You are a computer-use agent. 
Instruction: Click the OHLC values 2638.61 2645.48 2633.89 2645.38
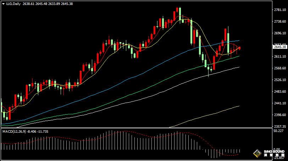48,4
